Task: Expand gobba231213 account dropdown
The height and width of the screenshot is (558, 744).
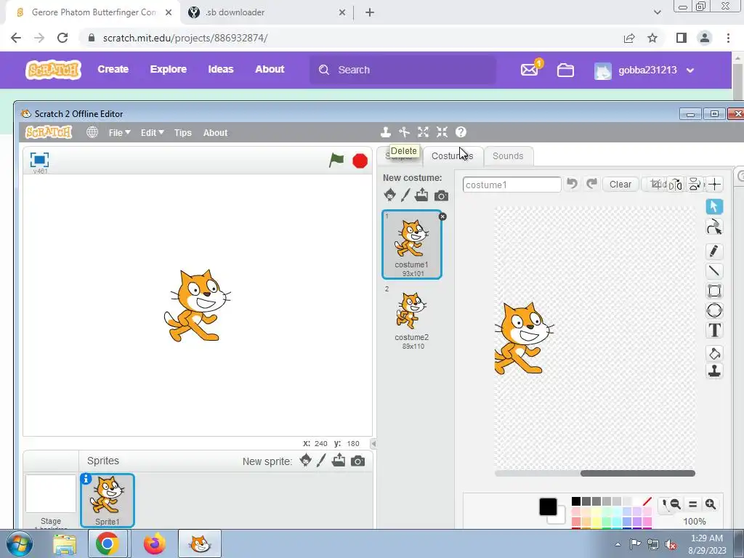Action: click(x=690, y=70)
